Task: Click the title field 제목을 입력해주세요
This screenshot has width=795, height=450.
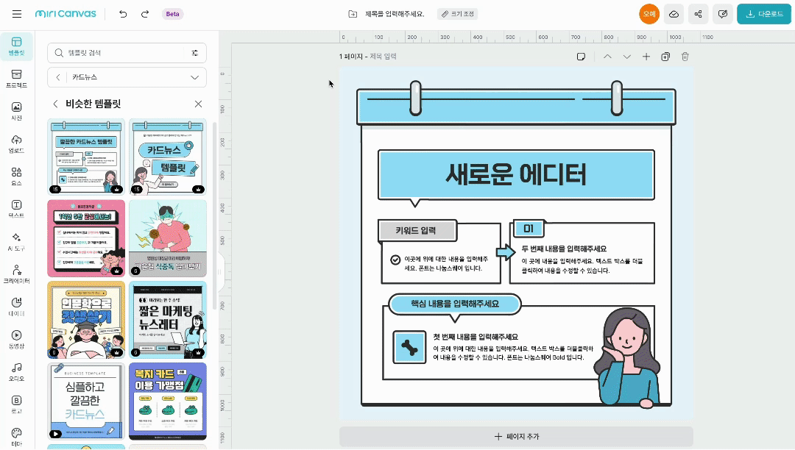Action: coord(395,14)
